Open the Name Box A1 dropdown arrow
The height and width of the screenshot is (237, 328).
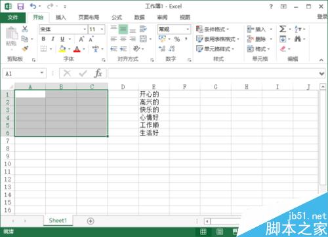[x=42, y=73]
